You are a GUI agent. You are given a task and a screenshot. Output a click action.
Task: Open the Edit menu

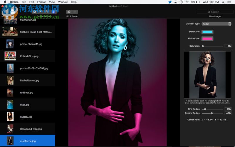coord(32,2)
